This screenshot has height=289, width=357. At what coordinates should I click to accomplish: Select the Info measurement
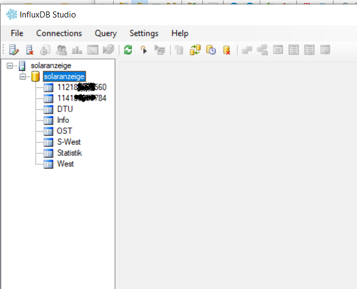pos(63,120)
